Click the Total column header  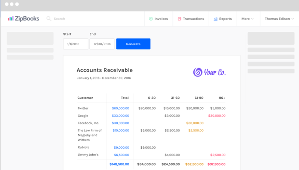[125, 98]
